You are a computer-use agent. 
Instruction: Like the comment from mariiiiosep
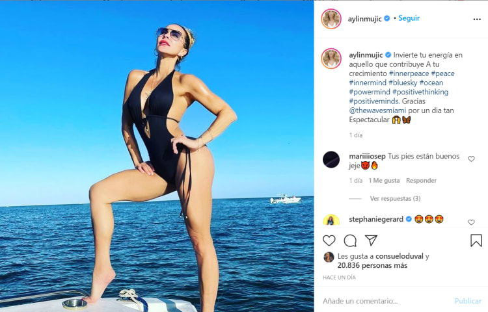(471, 159)
